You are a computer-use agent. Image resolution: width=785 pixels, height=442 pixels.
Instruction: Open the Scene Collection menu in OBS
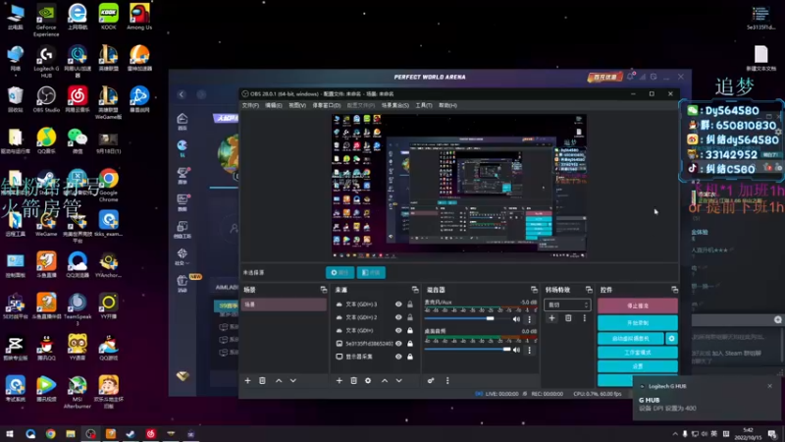click(x=395, y=105)
